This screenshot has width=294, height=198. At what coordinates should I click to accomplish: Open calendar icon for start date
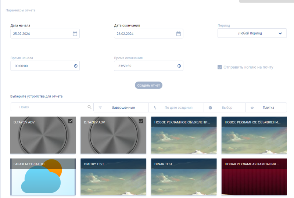[x=75, y=33]
